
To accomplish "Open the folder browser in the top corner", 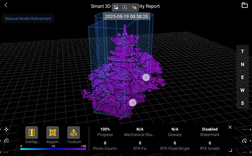I will click(244, 5).
